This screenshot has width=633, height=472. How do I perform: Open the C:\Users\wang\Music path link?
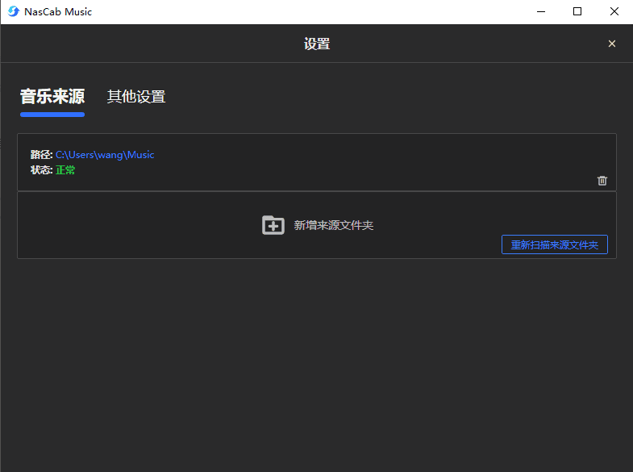click(105, 155)
